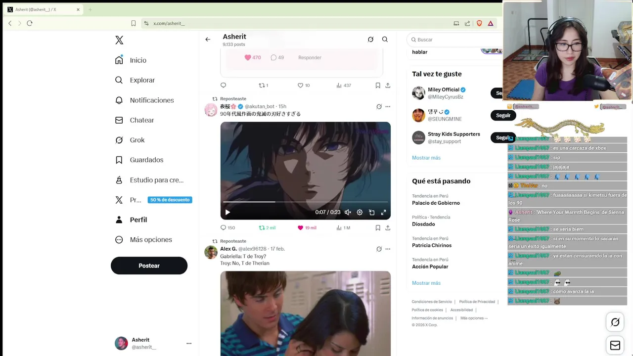Reload the browser page
633x356 pixels.
[30, 23]
